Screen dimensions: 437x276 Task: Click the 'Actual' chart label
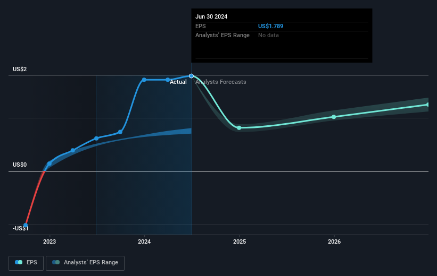click(178, 82)
